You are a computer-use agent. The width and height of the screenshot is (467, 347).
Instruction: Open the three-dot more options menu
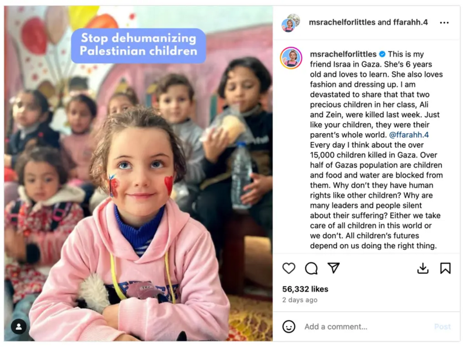(x=444, y=23)
